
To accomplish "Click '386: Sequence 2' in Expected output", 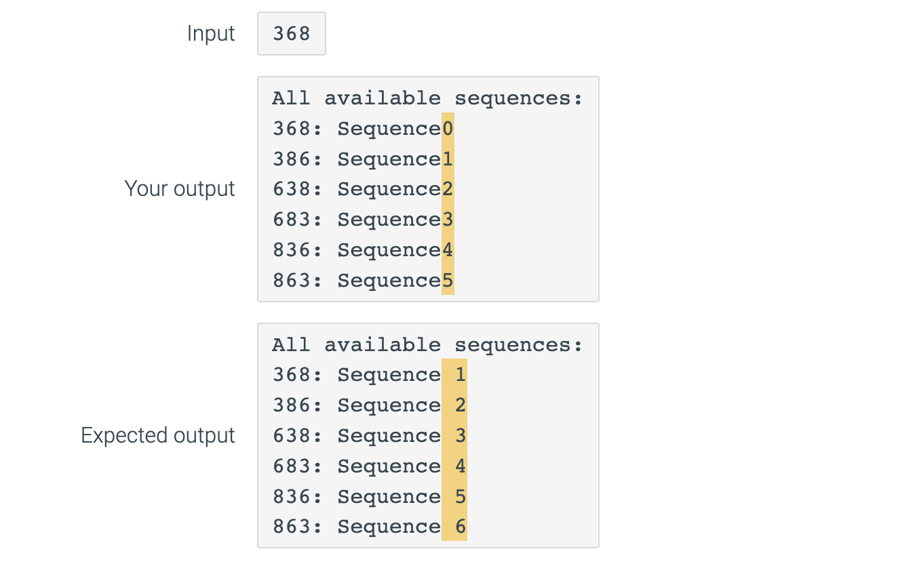I will tap(370, 405).
